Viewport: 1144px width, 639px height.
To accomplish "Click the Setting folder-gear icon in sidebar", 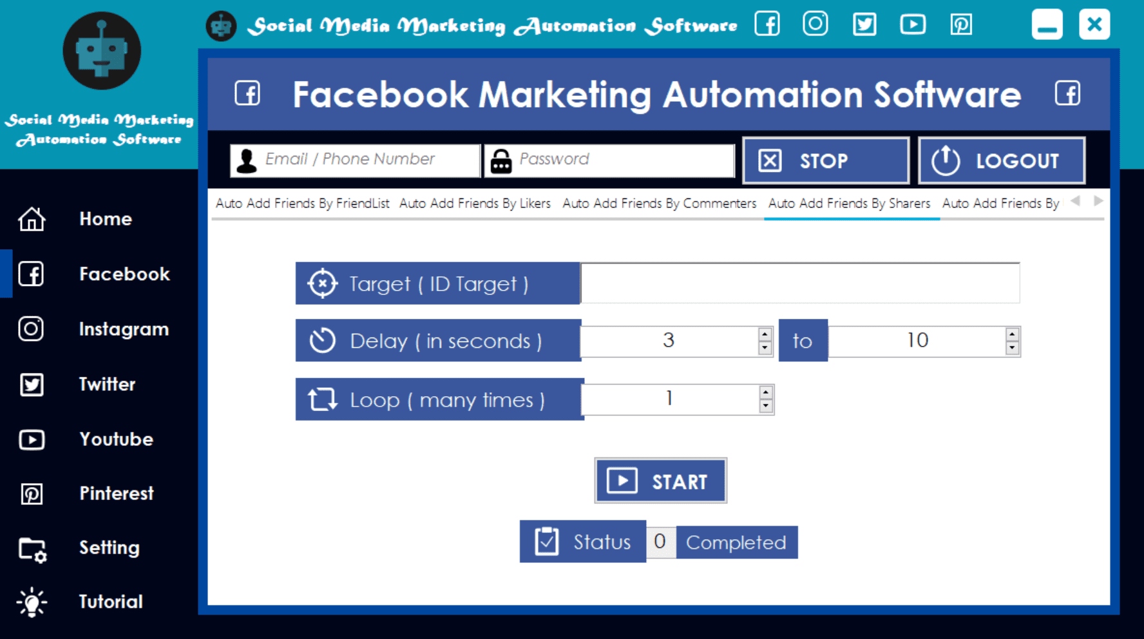I will tap(32, 549).
